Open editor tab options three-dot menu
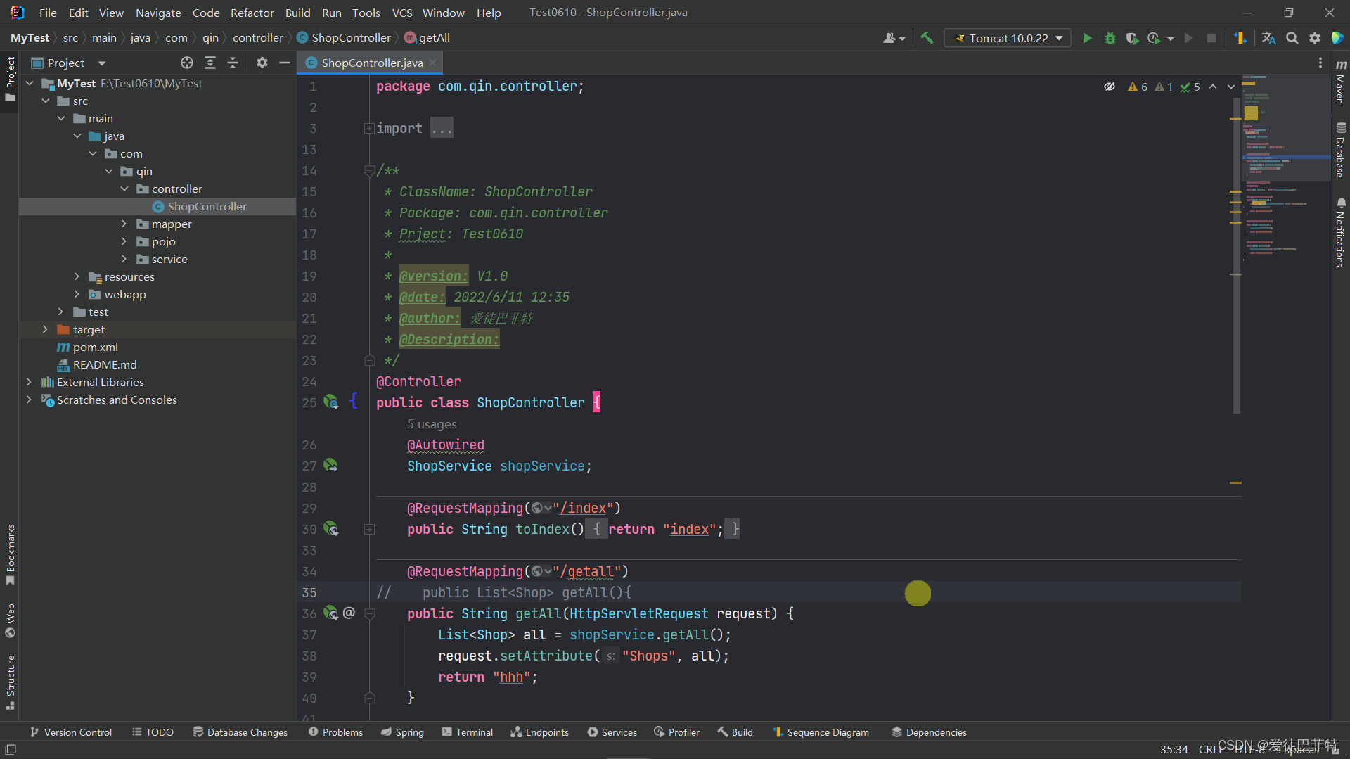Screen dimensions: 1350x759 click(x=1320, y=63)
